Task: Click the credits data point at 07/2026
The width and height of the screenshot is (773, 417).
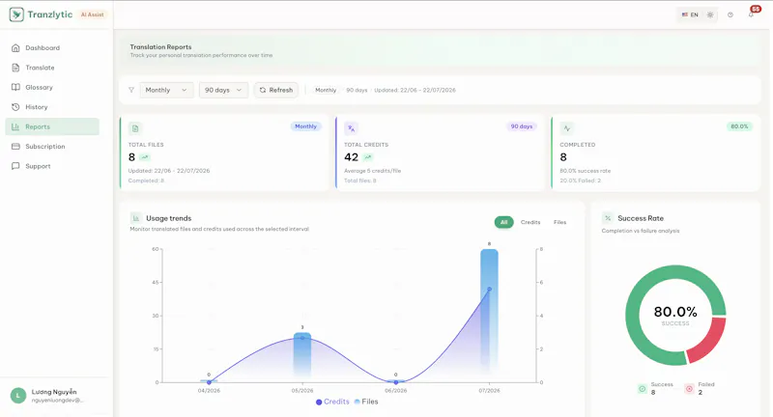Action: (489, 289)
